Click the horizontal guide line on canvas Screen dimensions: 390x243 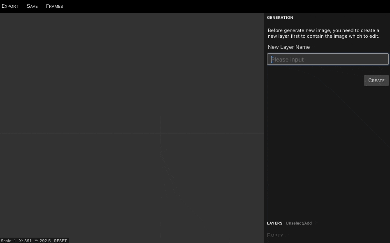click(x=82, y=133)
